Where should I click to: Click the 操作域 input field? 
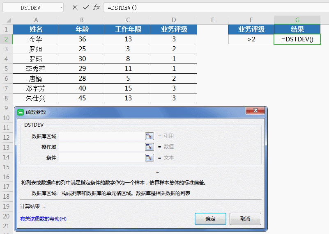[102, 147]
